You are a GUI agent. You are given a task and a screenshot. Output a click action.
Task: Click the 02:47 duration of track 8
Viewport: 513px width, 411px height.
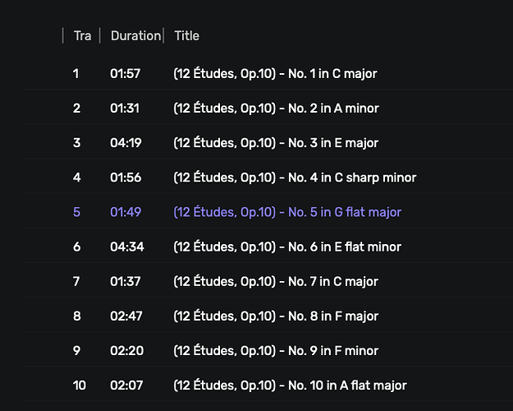pyautogui.click(x=126, y=316)
